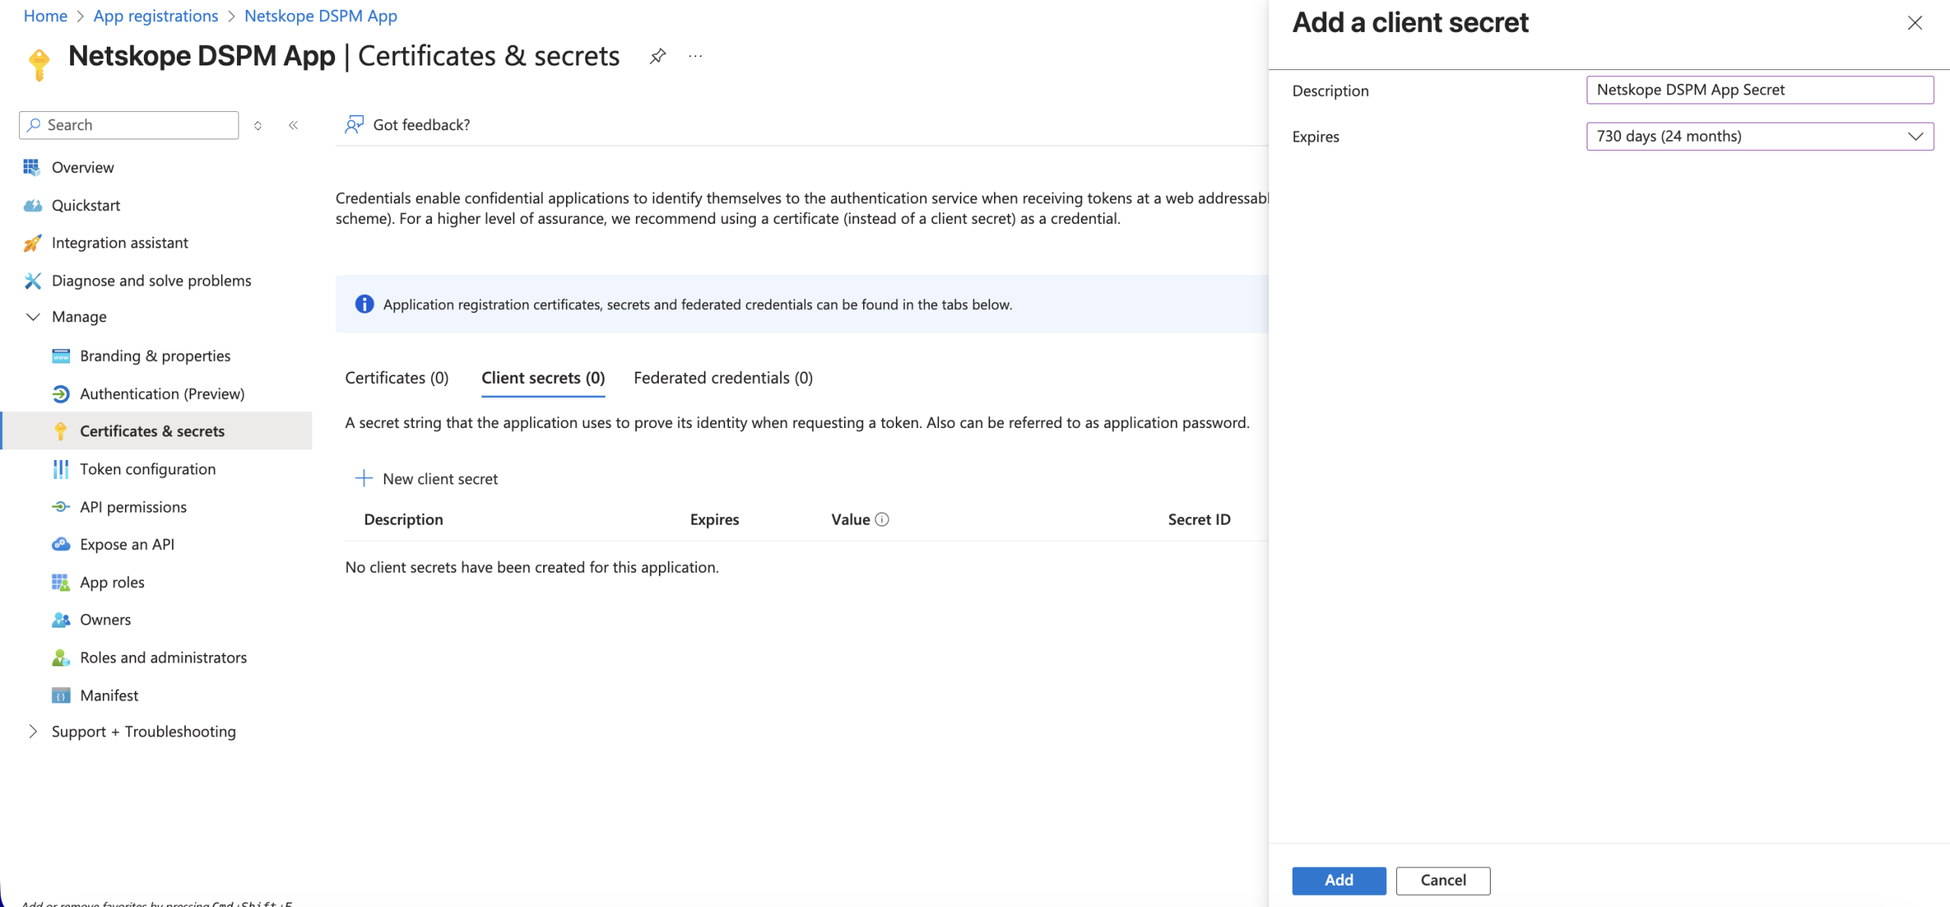Image resolution: width=1950 pixels, height=907 pixels.
Task: Click the Got feedback person icon
Action: (x=354, y=124)
